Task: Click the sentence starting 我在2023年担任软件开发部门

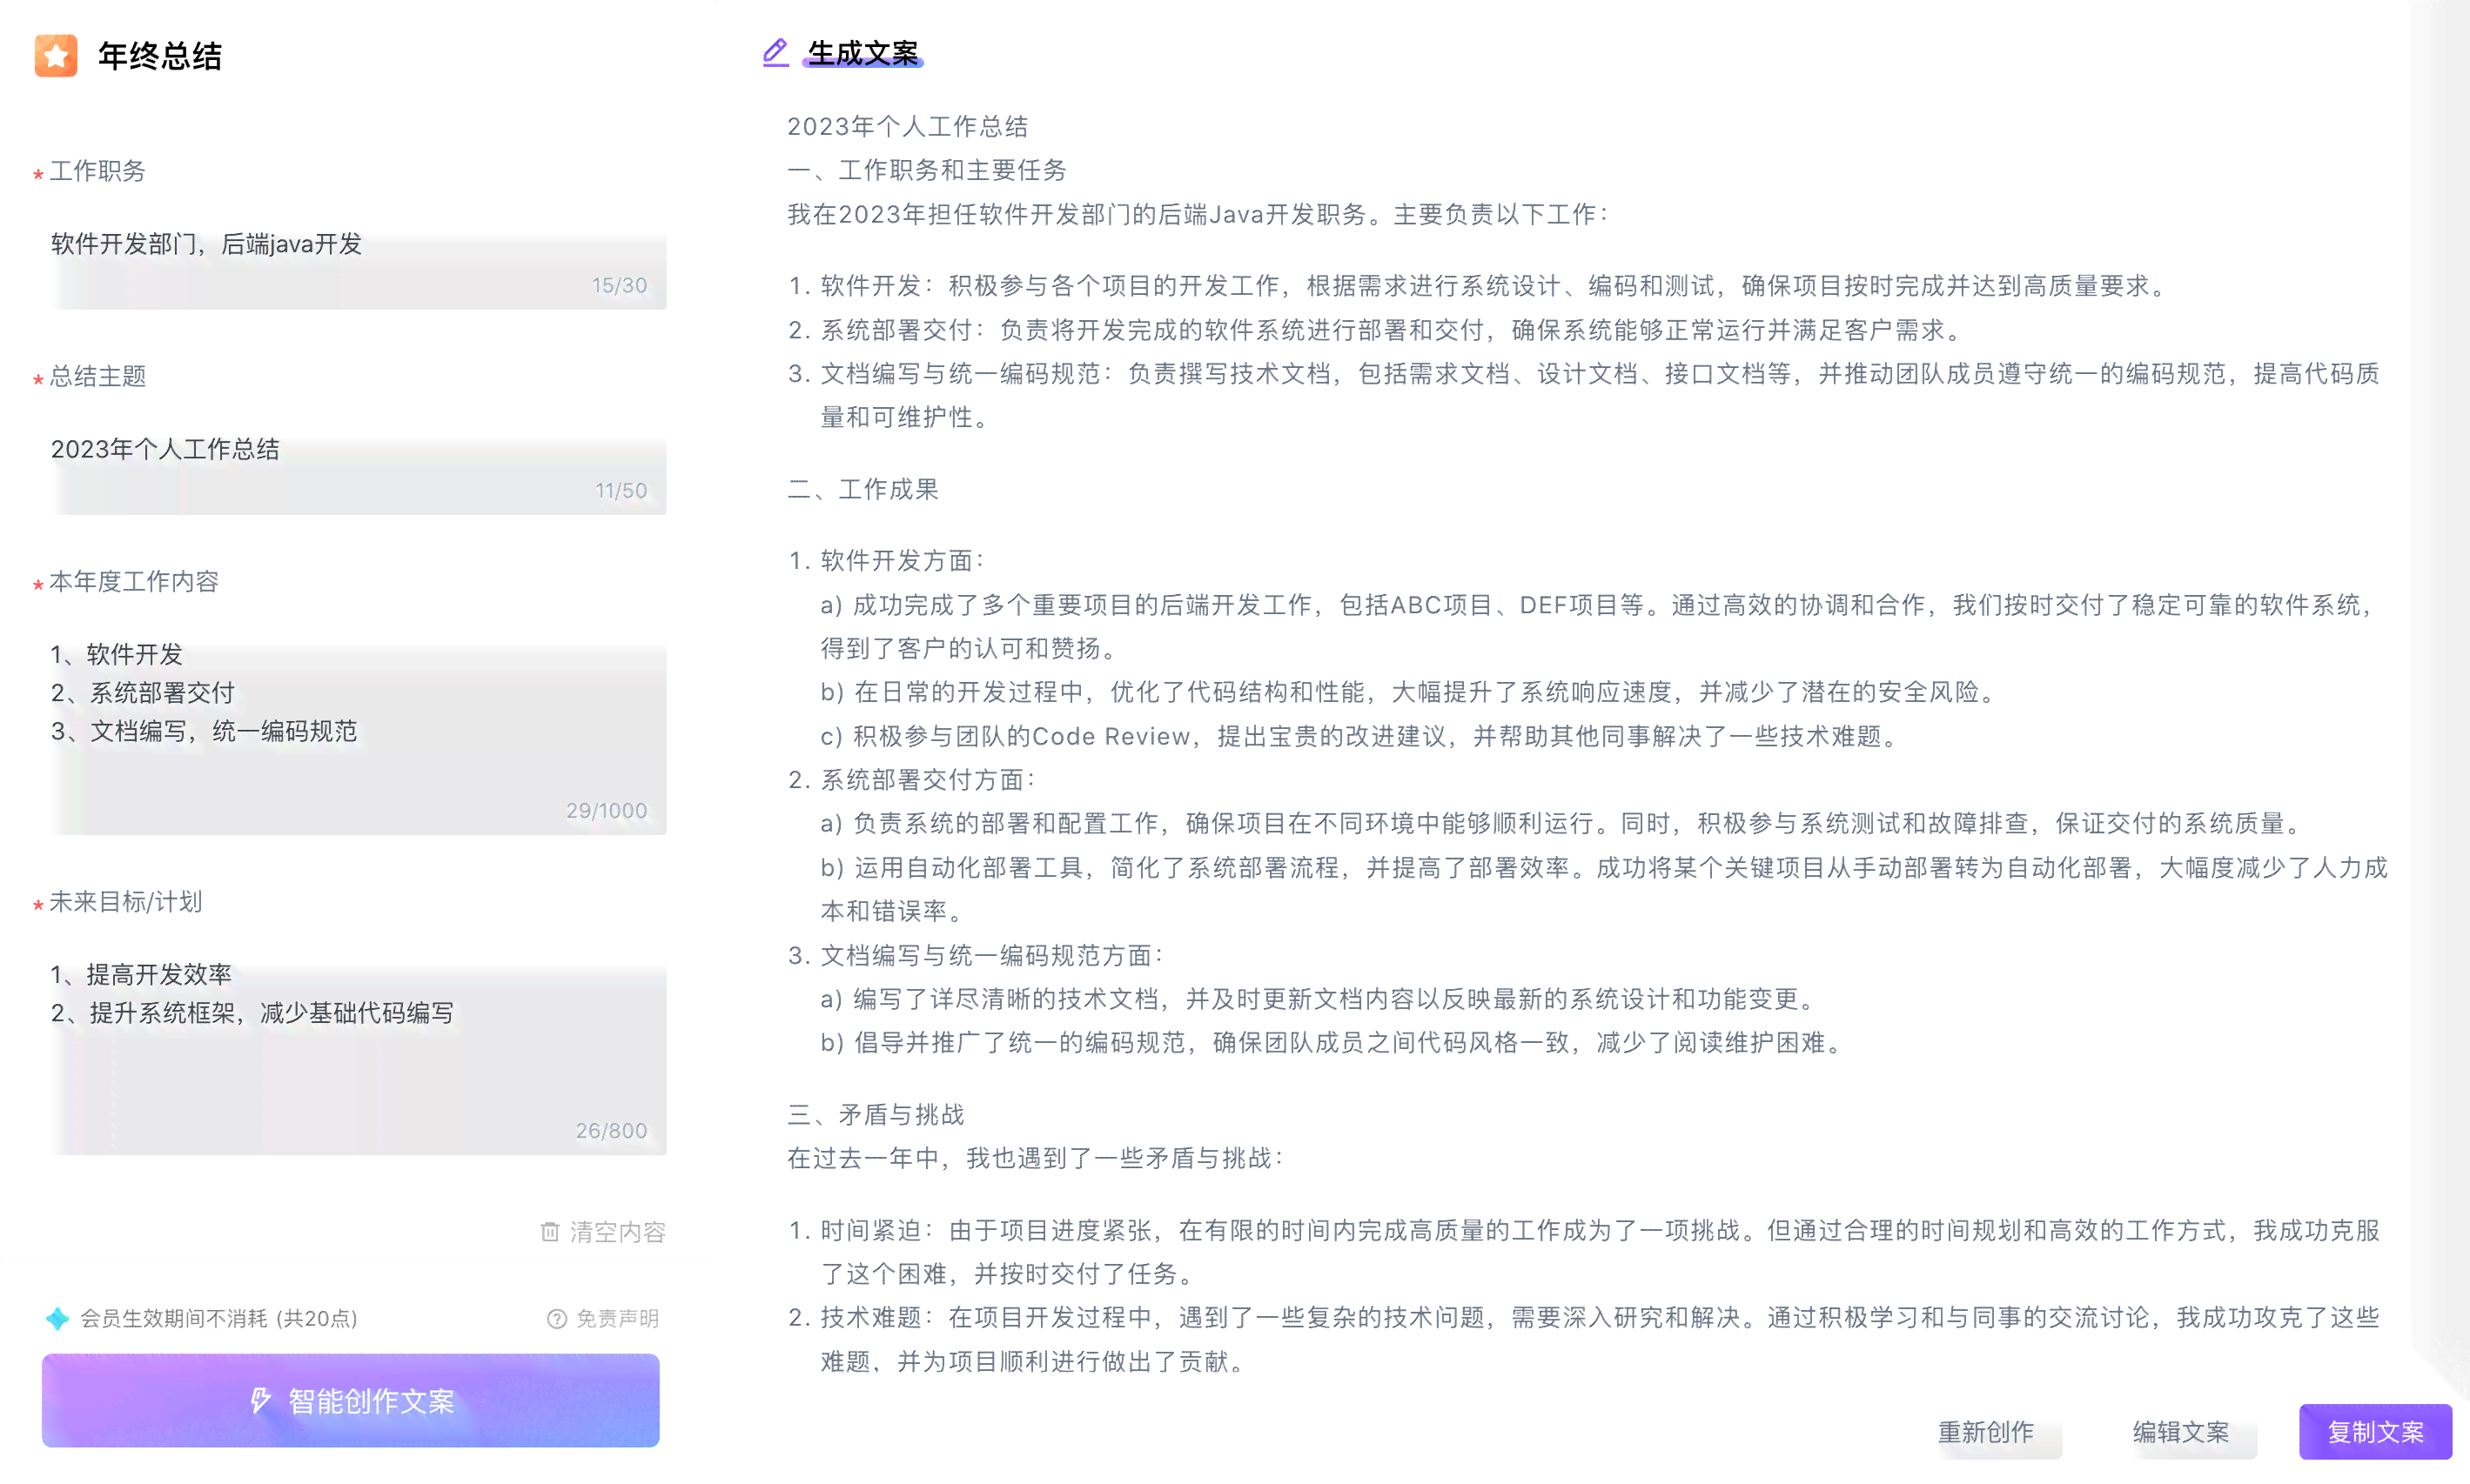Action: pyautogui.click(x=1198, y=214)
